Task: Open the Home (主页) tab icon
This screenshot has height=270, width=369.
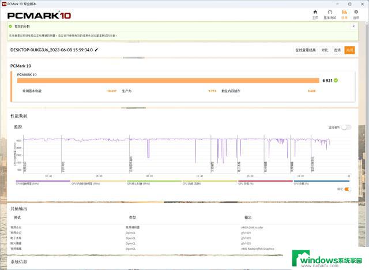Action: click(x=315, y=12)
